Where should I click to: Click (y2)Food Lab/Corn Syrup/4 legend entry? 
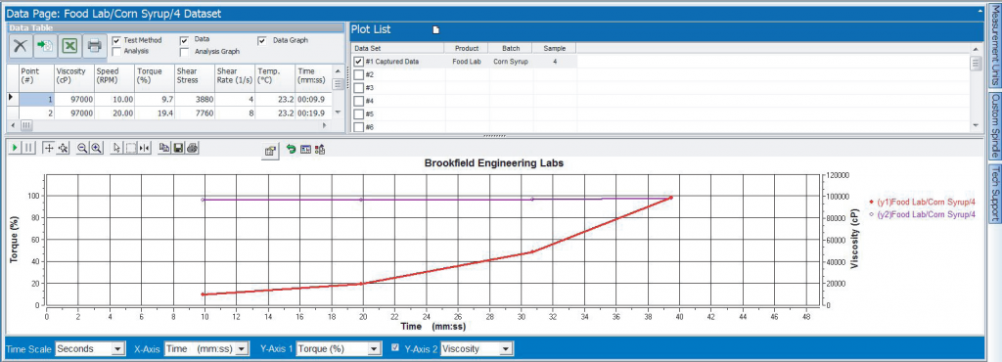pos(923,214)
